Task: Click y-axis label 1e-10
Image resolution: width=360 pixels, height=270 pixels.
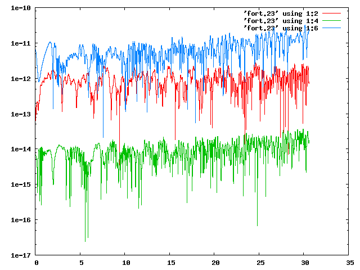Action: pyautogui.click(x=21, y=8)
